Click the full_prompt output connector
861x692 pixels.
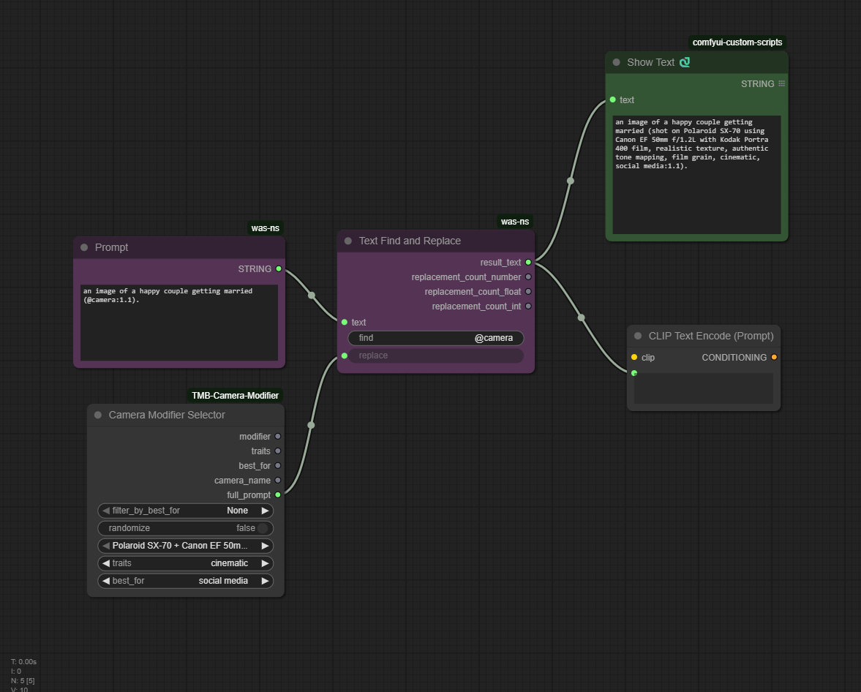(278, 495)
